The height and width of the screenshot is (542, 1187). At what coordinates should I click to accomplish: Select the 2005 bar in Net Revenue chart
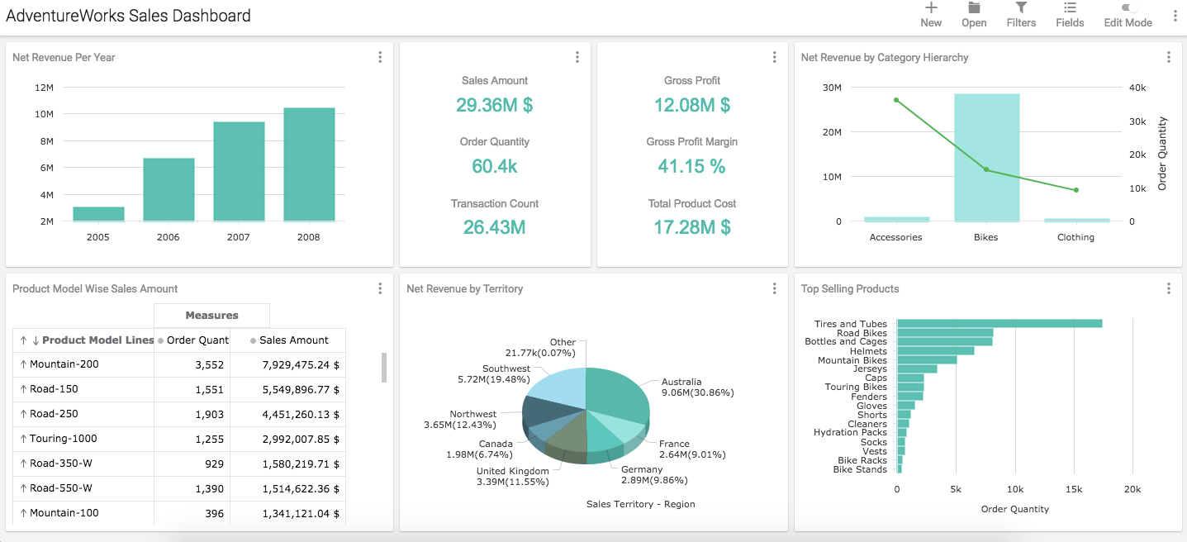[x=98, y=214]
